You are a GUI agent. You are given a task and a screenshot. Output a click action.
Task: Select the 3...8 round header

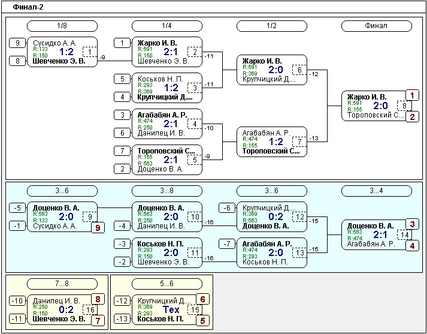[167, 191]
